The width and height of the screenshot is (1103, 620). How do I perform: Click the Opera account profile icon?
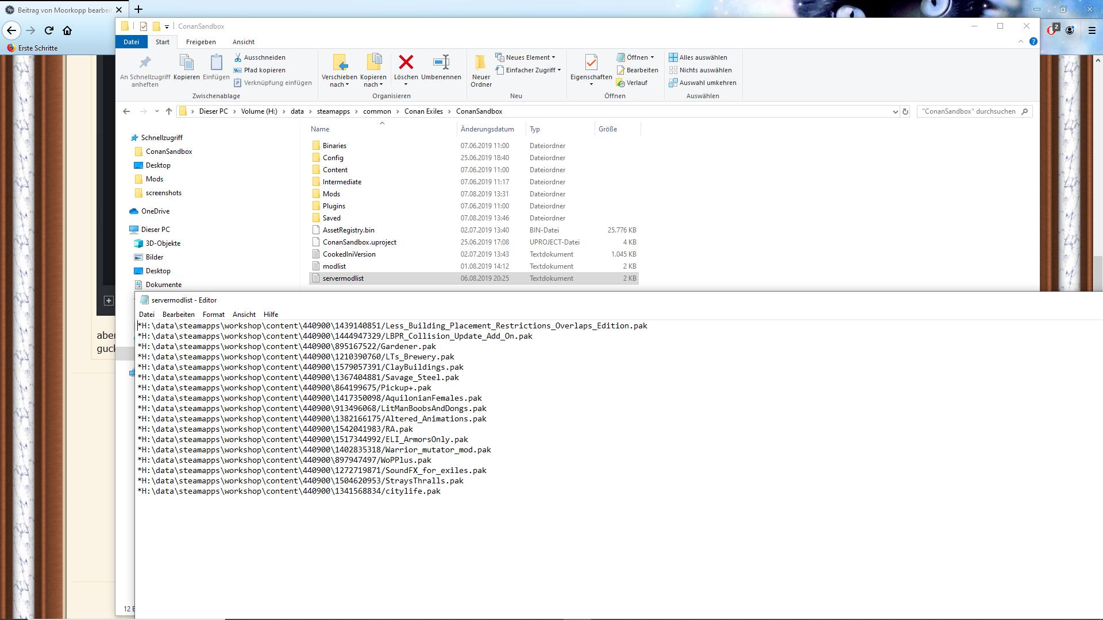1070,31
